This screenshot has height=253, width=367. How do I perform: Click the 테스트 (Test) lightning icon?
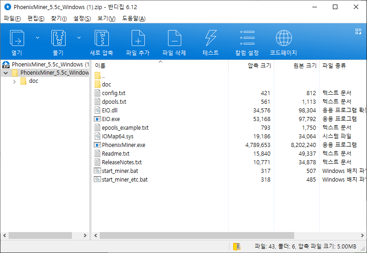click(x=211, y=38)
